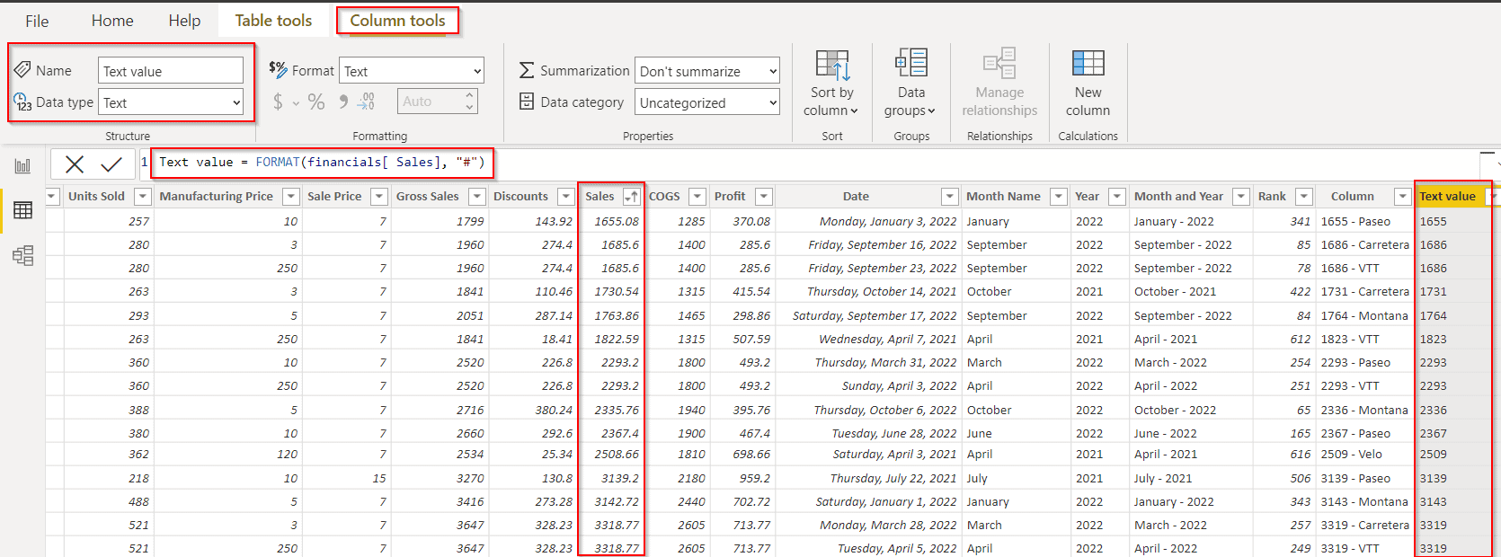Open Units Sold column filter dropdown
The image size is (1501, 557).
point(142,196)
